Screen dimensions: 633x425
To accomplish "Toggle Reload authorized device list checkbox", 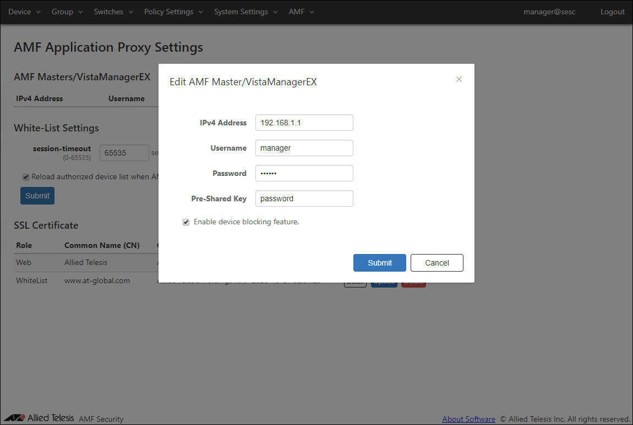I will pos(26,177).
